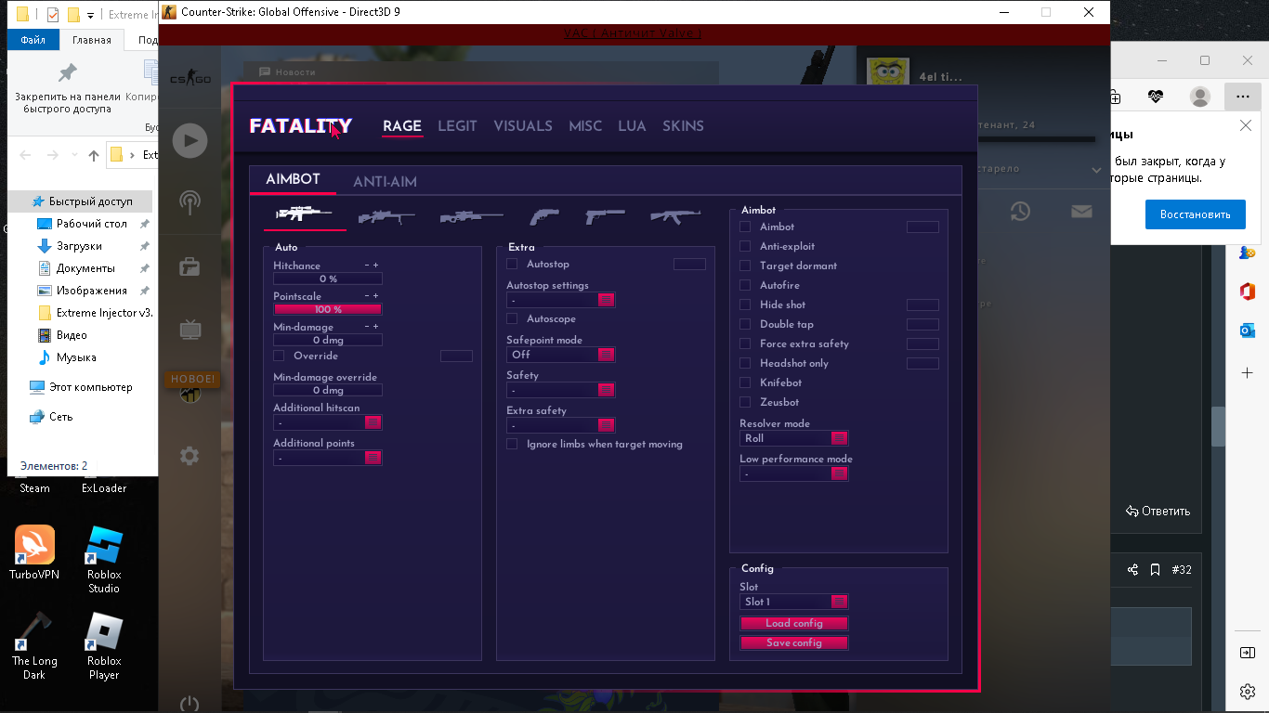The height and width of the screenshot is (713, 1269).
Task: Click the bookmark icon next to #32
Action: pos(1155,569)
